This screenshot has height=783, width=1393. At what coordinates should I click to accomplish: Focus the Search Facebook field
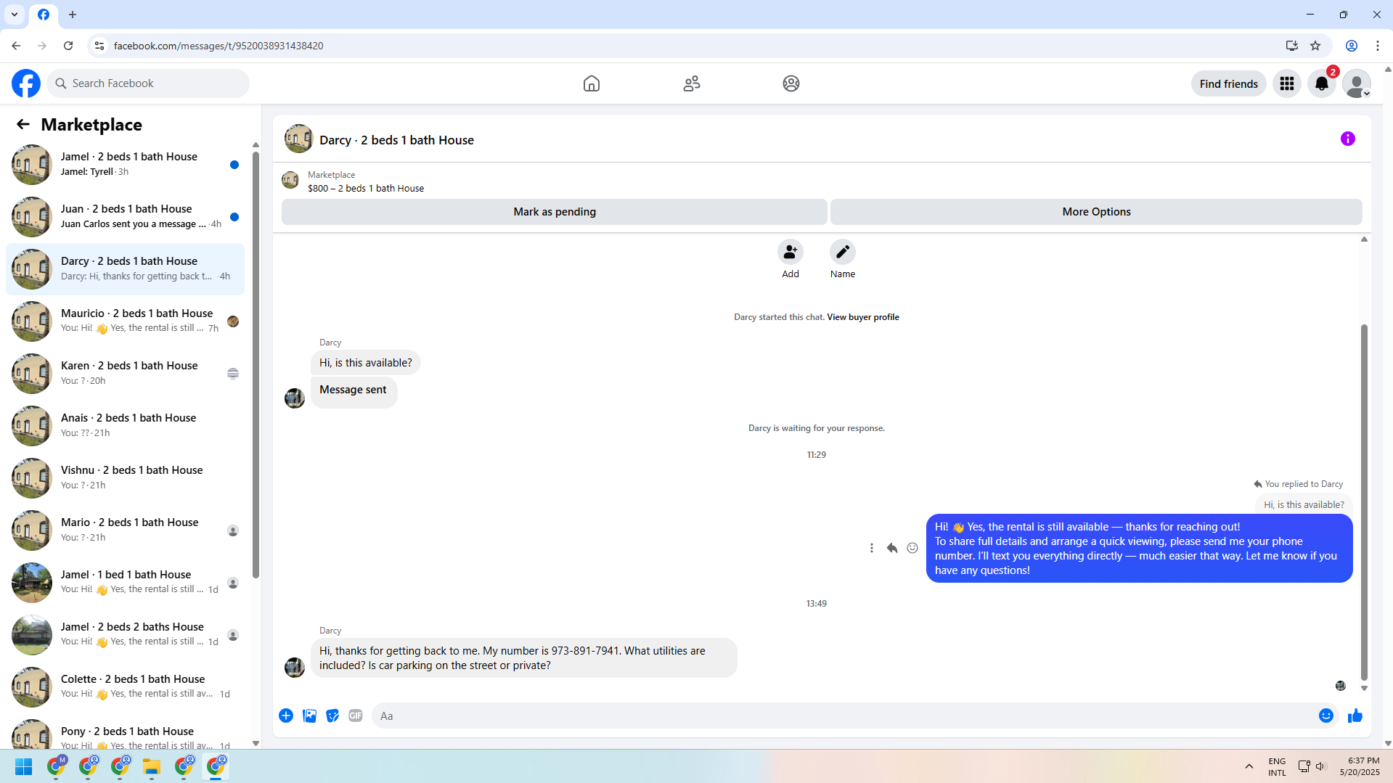coord(149,83)
